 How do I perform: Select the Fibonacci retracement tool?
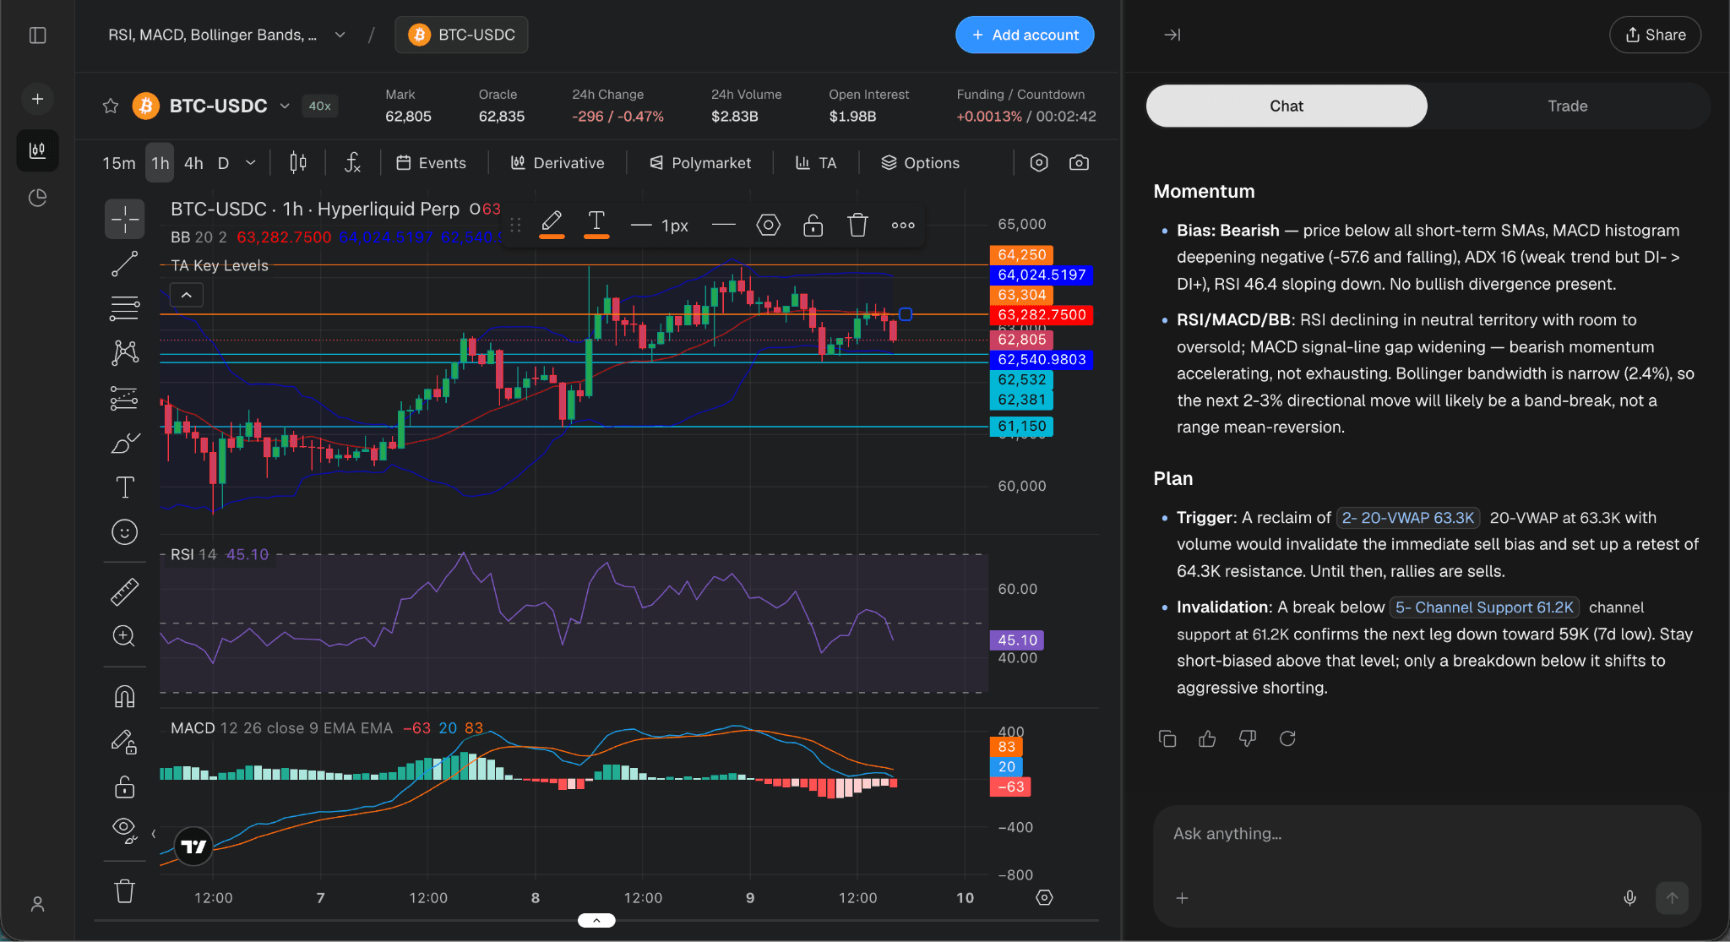(125, 308)
